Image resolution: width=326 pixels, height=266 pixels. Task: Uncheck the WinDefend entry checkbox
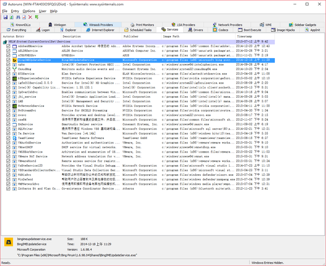[8, 179]
